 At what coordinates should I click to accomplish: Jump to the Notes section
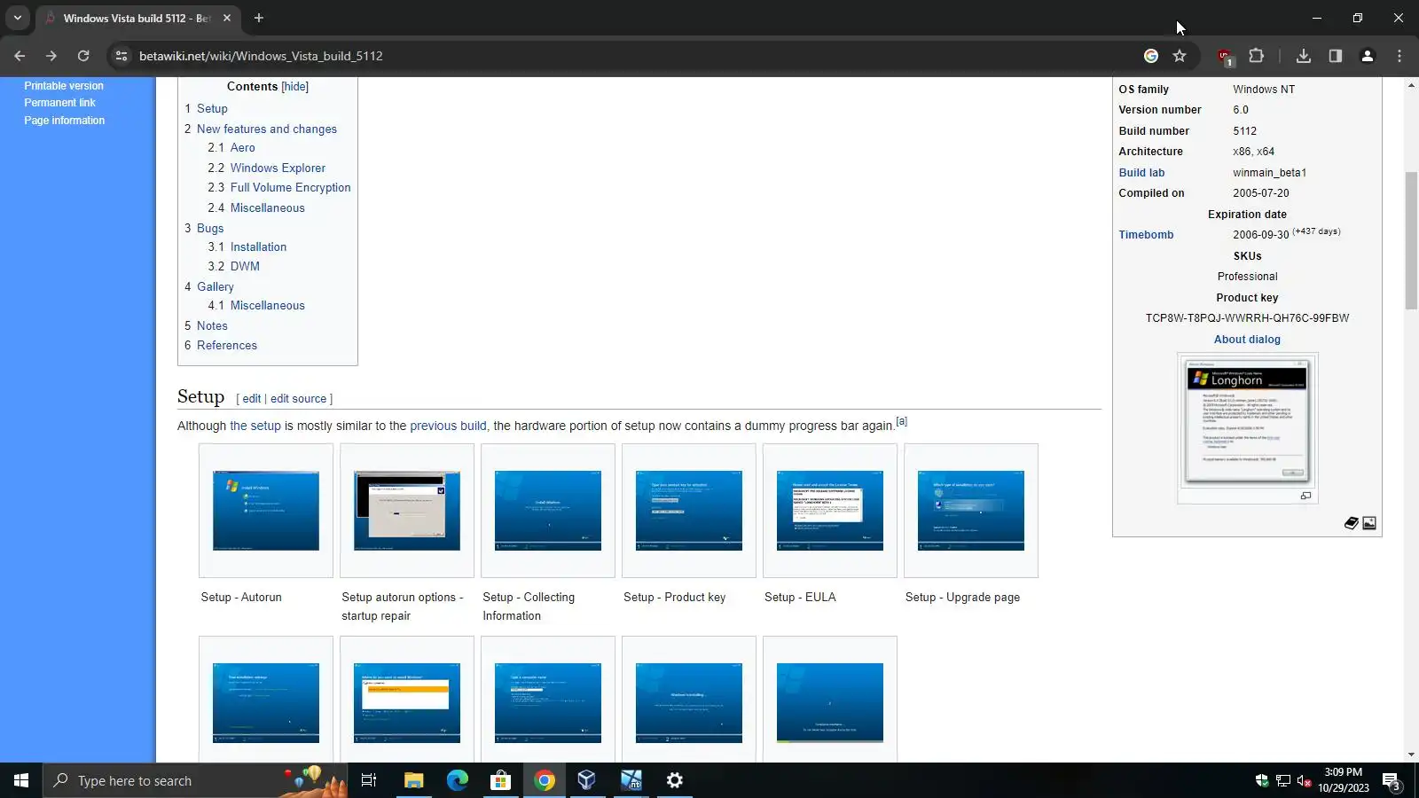(x=212, y=326)
